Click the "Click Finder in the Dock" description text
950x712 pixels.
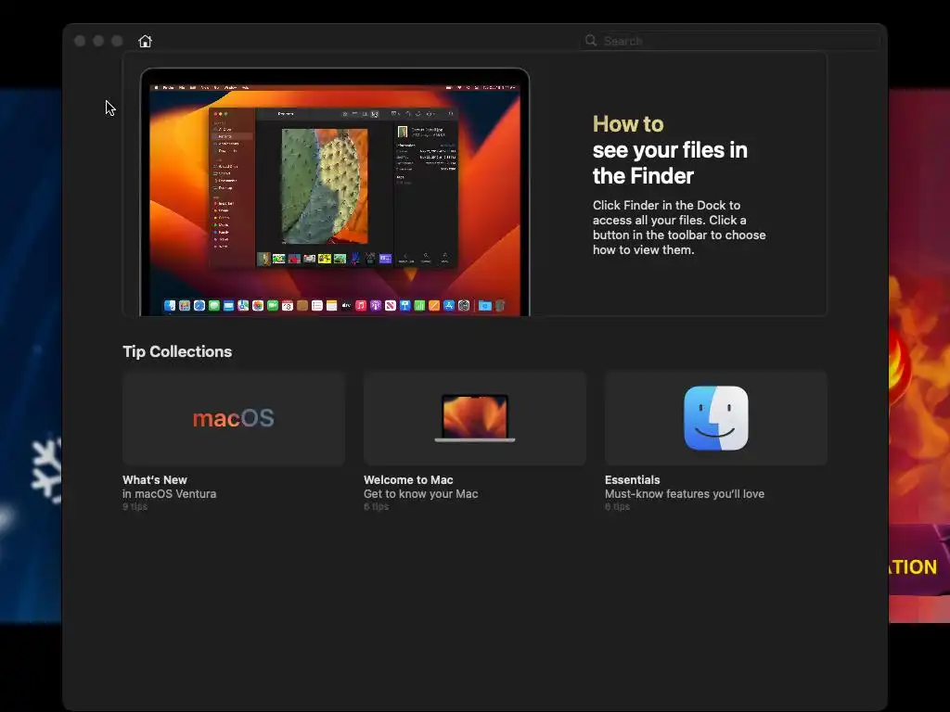(679, 228)
